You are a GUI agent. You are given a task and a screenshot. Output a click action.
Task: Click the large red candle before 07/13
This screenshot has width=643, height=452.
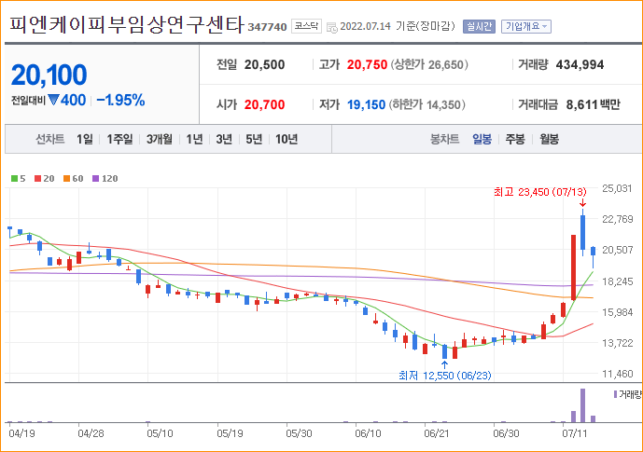point(573,267)
